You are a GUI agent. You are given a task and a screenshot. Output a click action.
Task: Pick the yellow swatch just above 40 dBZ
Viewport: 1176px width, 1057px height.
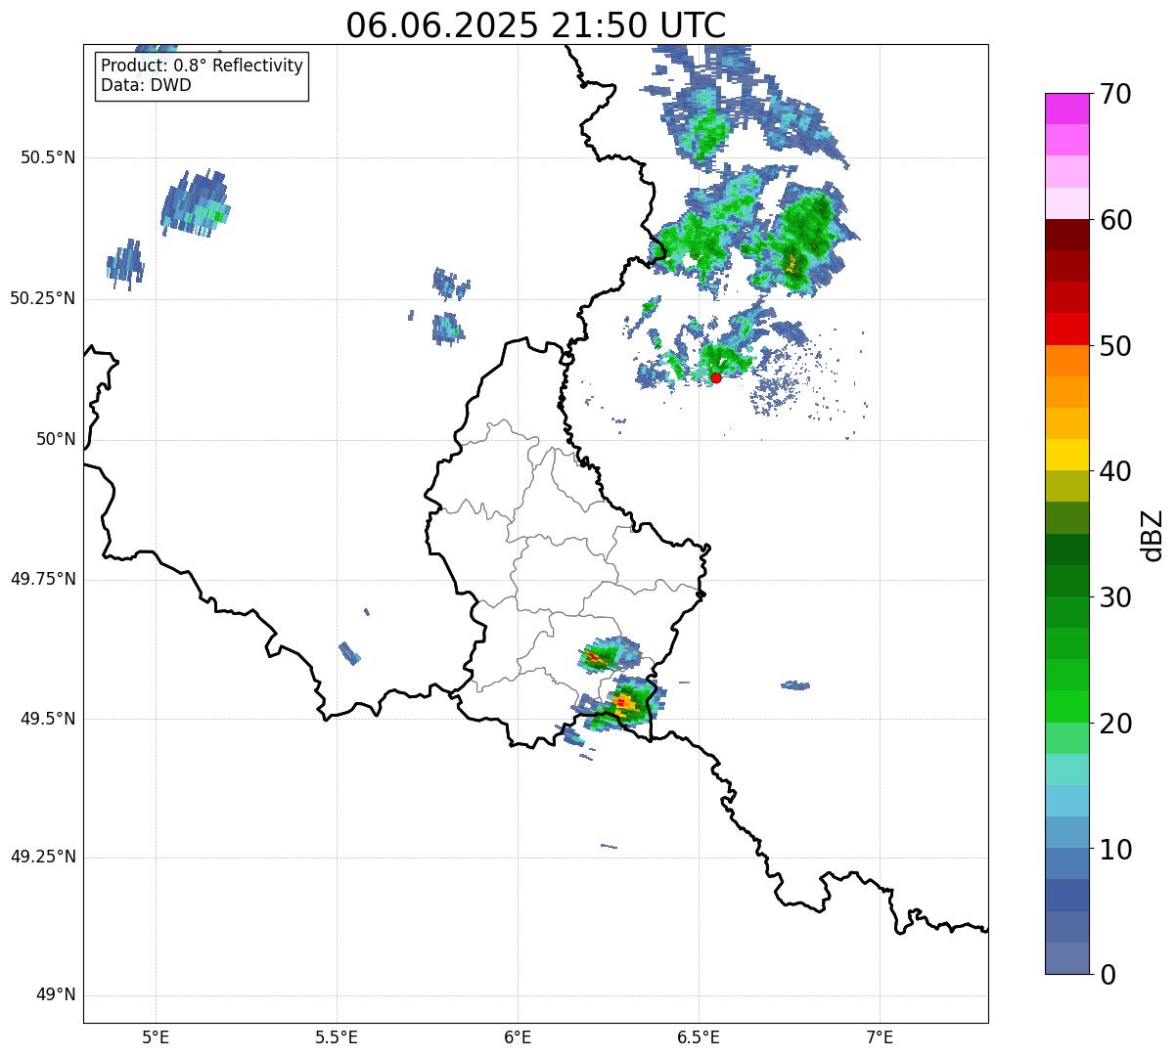(1065, 456)
